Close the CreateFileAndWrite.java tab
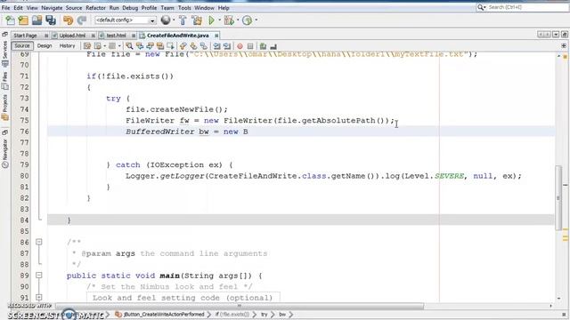This screenshot has width=570, height=320. click(216, 36)
